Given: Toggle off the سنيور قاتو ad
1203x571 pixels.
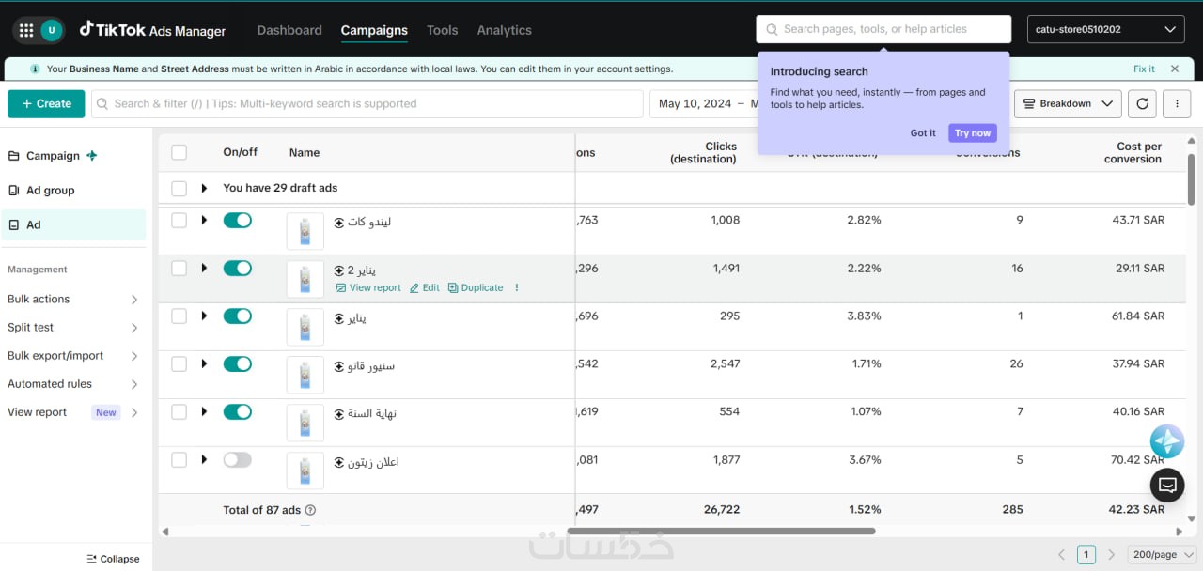Looking at the screenshot, I should coord(238,363).
